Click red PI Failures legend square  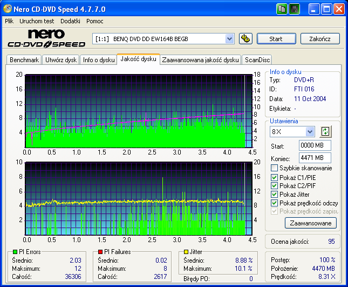pyautogui.click(x=100, y=252)
